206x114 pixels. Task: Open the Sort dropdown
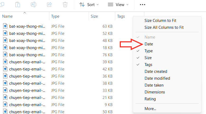coord(89,5)
